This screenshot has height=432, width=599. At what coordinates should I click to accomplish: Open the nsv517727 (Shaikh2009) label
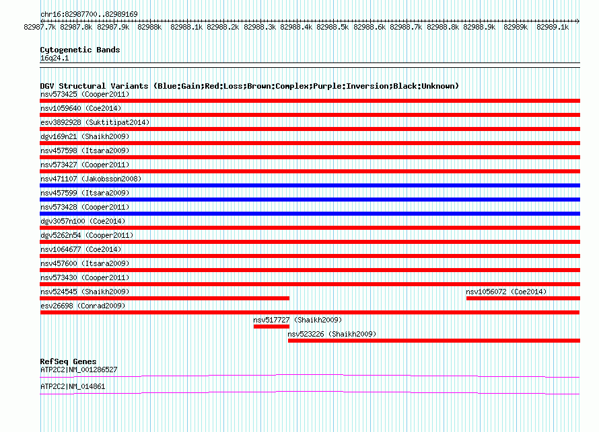pyautogui.click(x=297, y=320)
